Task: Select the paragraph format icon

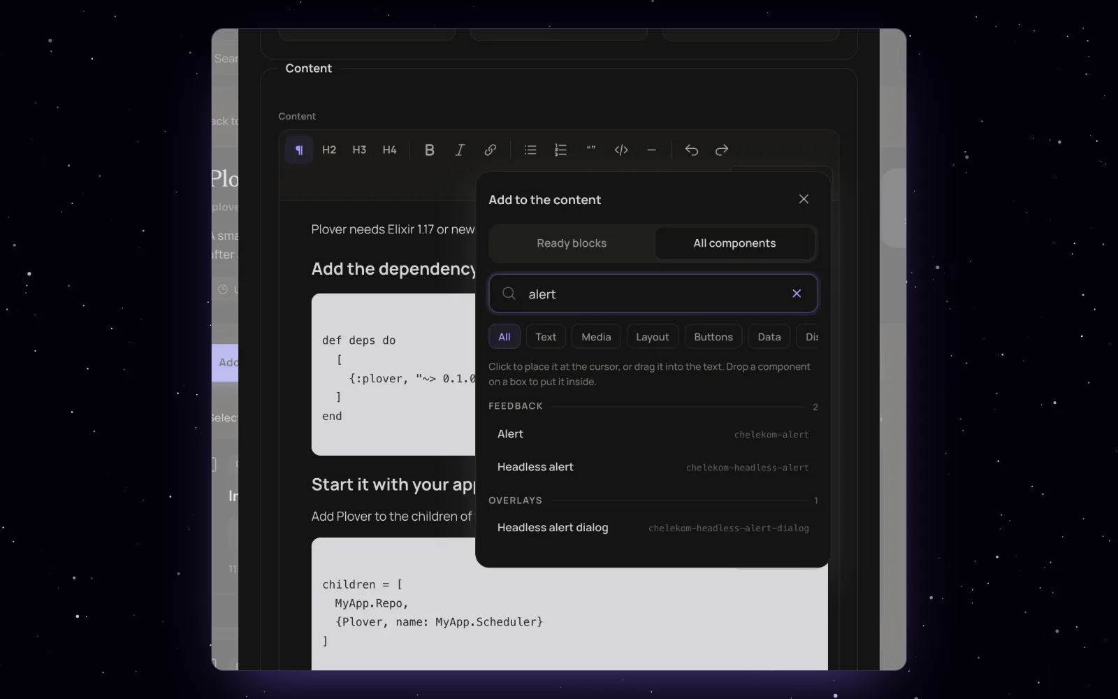Action: pos(299,150)
